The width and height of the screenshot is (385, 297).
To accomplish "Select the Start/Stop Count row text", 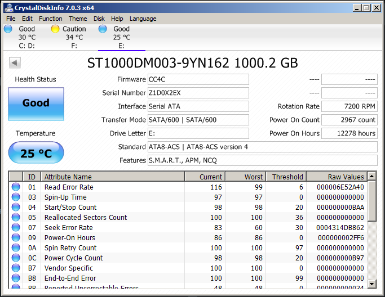I will coord(70,208).
